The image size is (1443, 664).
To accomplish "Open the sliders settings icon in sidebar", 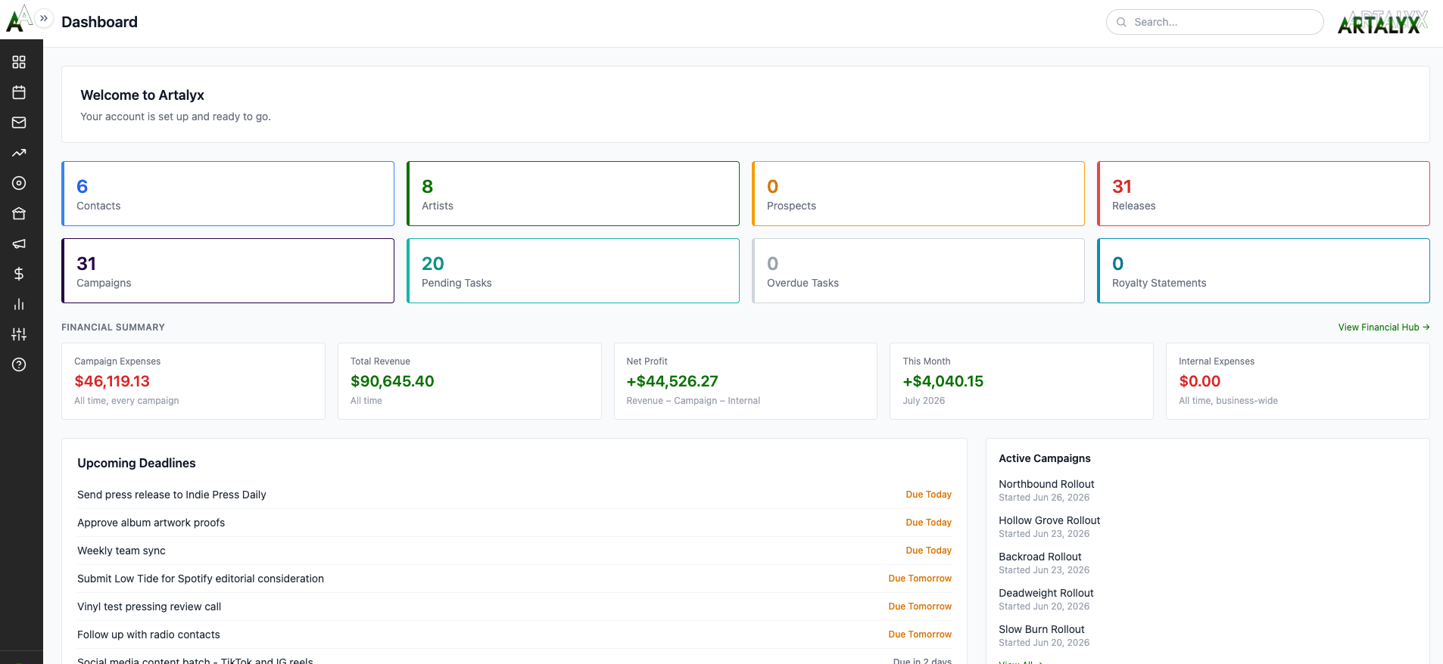I will click(19, 334).
